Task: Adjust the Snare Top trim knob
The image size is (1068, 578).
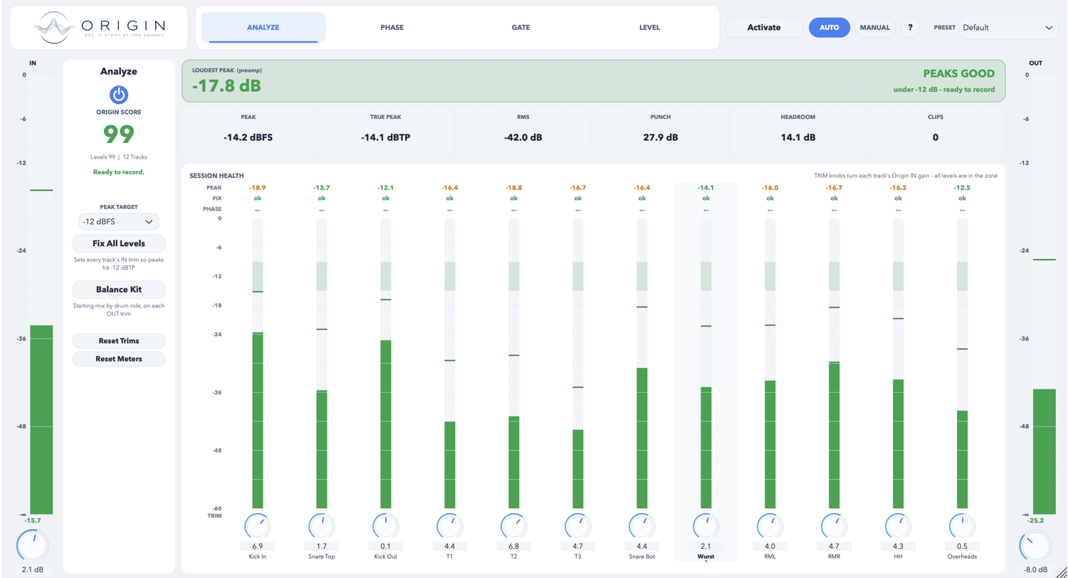Action: (322, 527)
